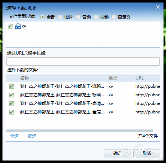Select the 自定义 filter option
The image size is (166, 163).
coord(114,17)
